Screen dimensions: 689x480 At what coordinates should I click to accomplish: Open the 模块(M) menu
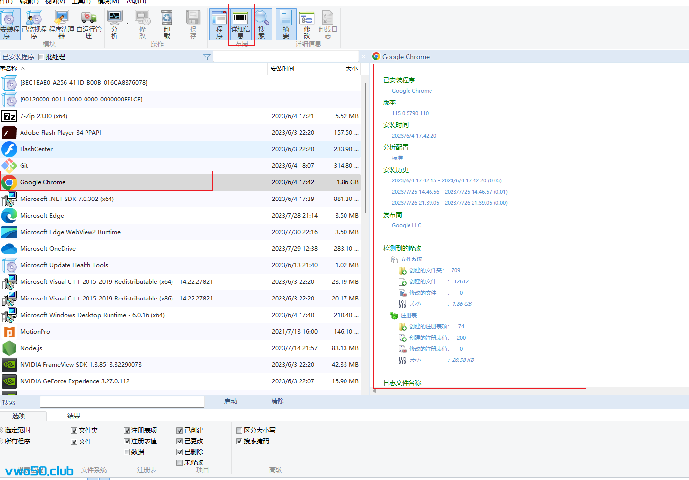(108, 2)
